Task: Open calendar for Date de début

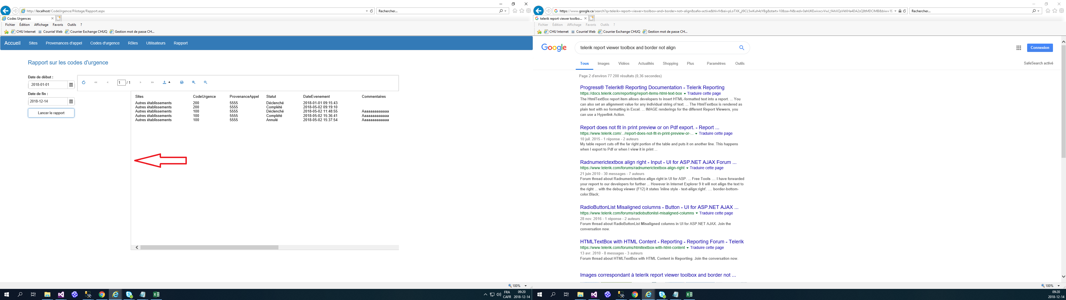Action: tap(71, 85)
